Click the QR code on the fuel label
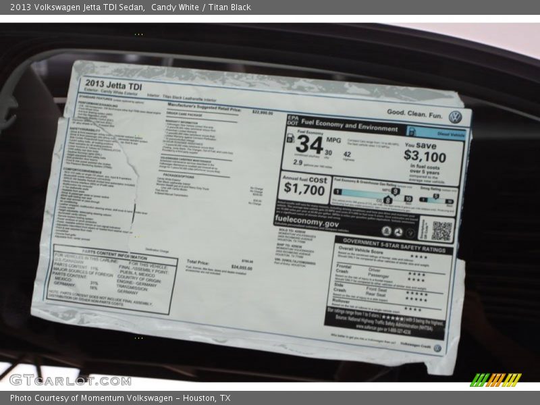Viewport: 540px width, 405px height. tap(441, 231)
